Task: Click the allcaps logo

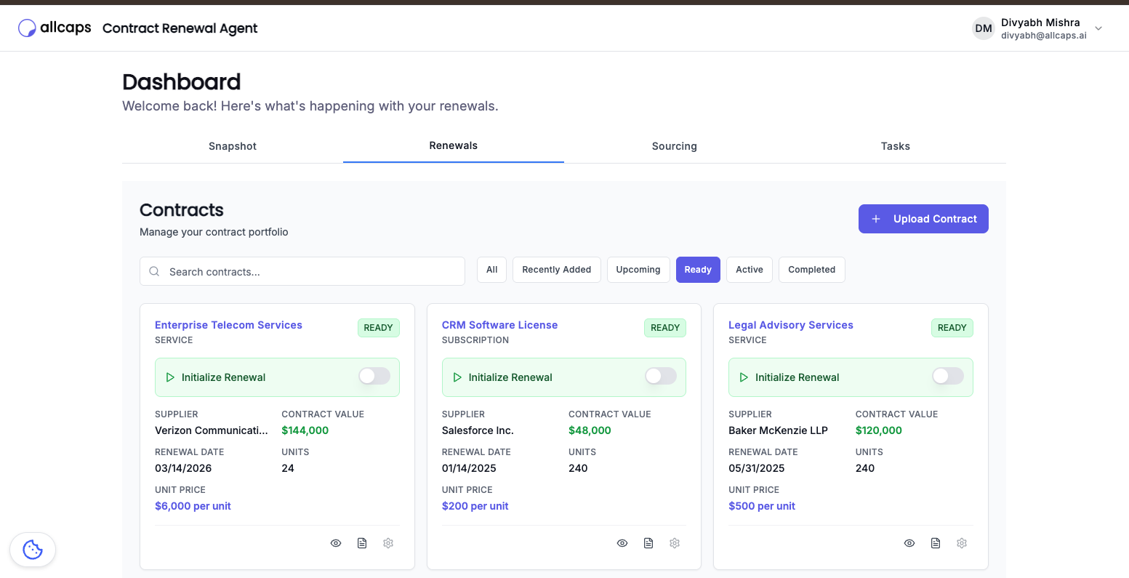Action: pos(55,28)
